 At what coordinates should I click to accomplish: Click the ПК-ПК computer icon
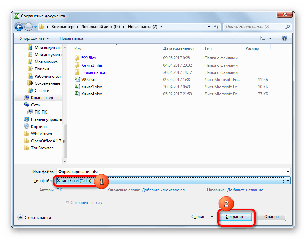point(30,112)
